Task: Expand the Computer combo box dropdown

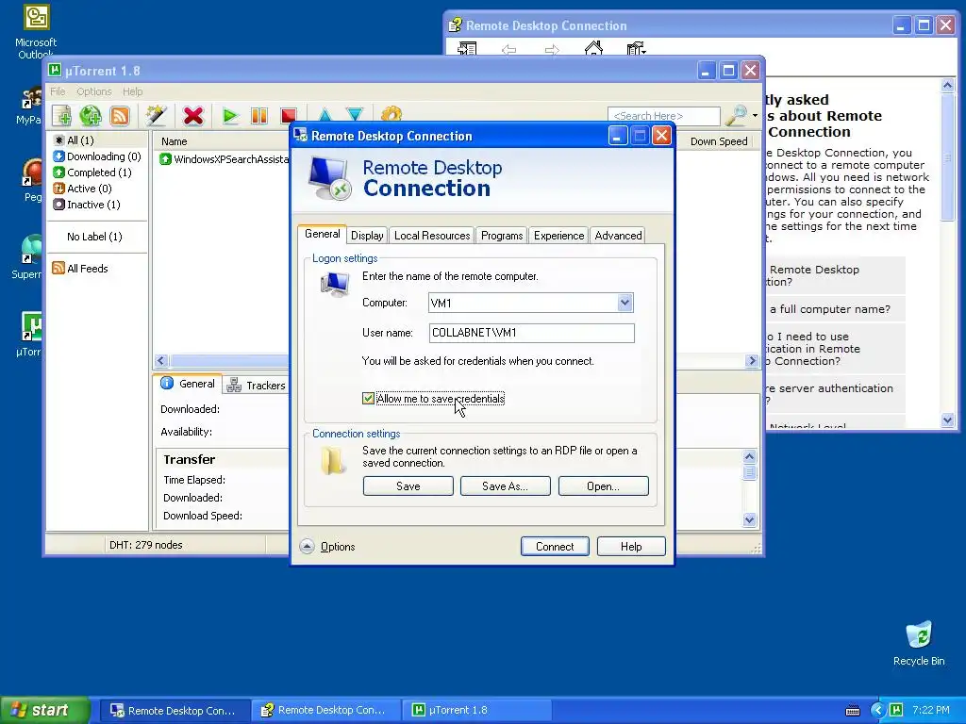Action: click(x=625, y=303)
